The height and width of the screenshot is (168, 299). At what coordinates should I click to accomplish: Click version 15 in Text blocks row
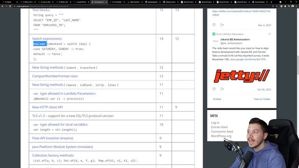[x=161, y=10]
